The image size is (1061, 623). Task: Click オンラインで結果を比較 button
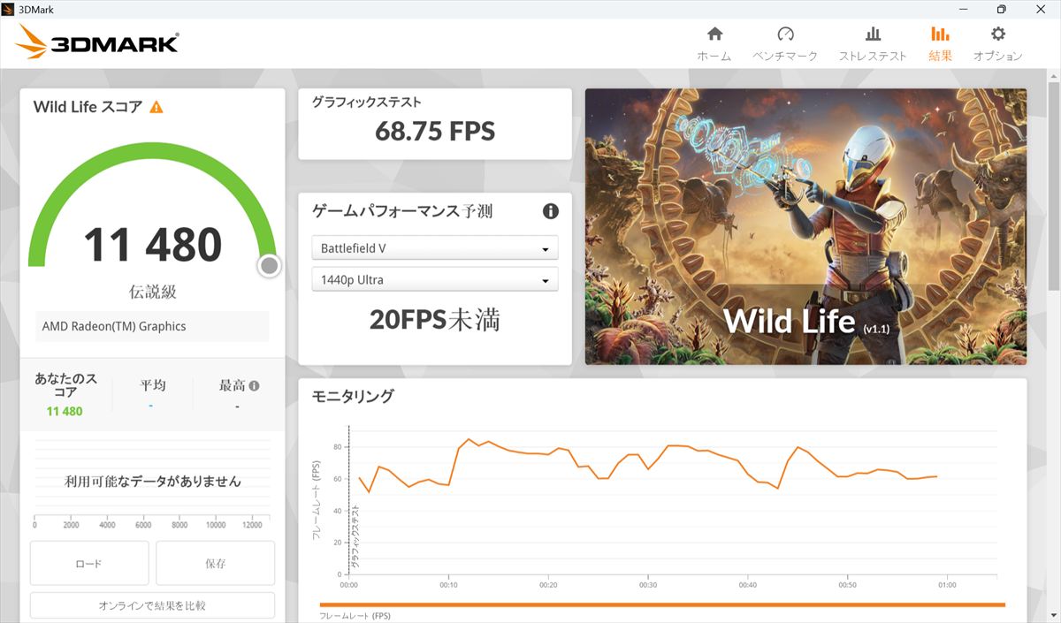point(152,605)
